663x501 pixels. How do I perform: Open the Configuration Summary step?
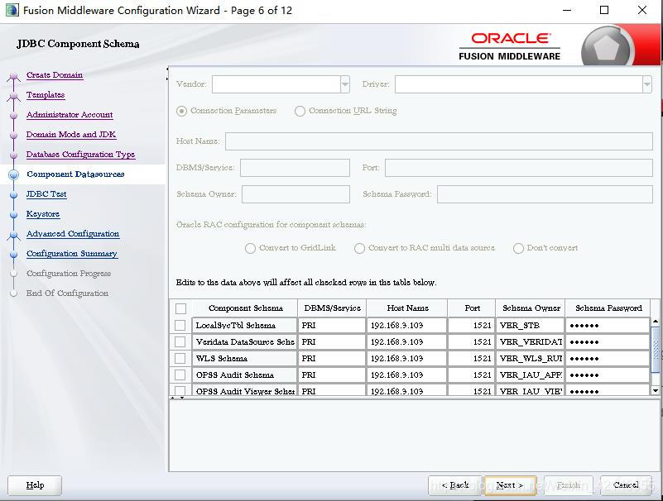tap(72, 254)
